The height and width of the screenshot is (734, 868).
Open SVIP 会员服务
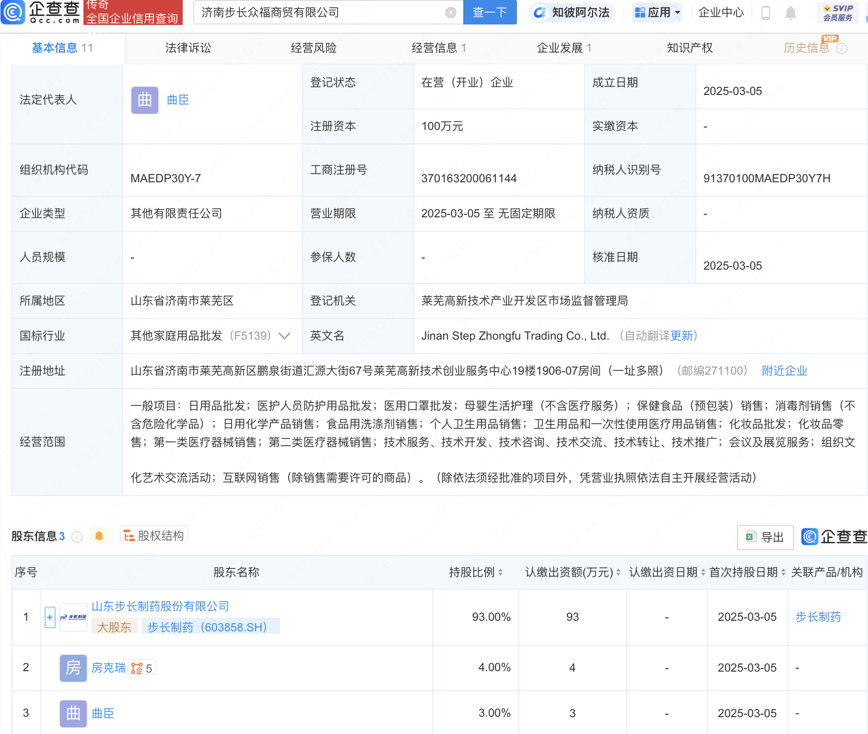click(838, 12)
